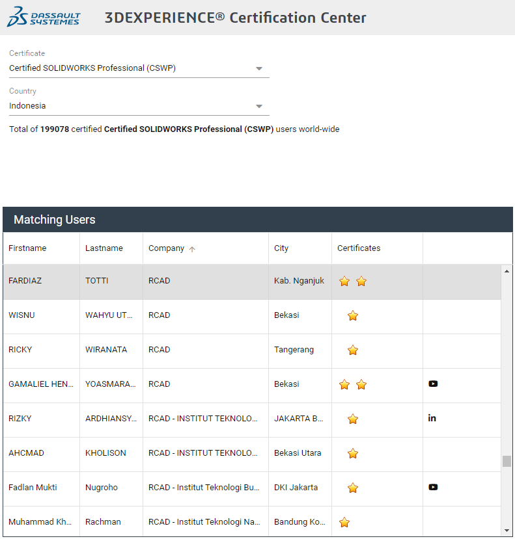The width and height of the screenshot is (515, 539).
Task: Click the table scrollbar thumb
Action: tap(507, 462)
